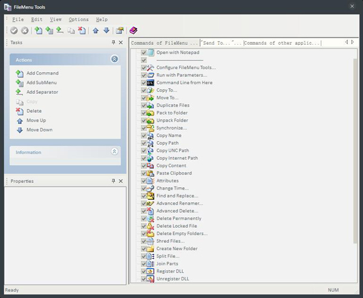Screen dimensions: 363x298
Task: Click the Delete Locked File padlock icon
Action: point(151,226)
